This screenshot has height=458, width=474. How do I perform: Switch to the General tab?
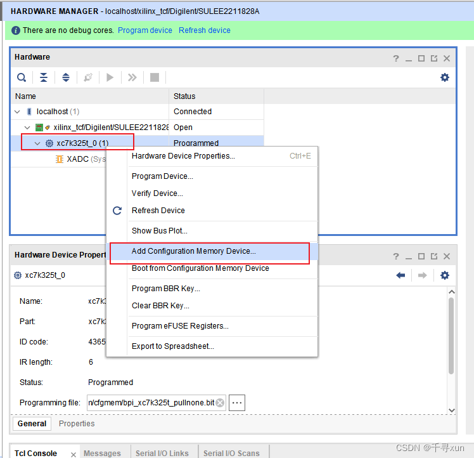pos(32,424)
